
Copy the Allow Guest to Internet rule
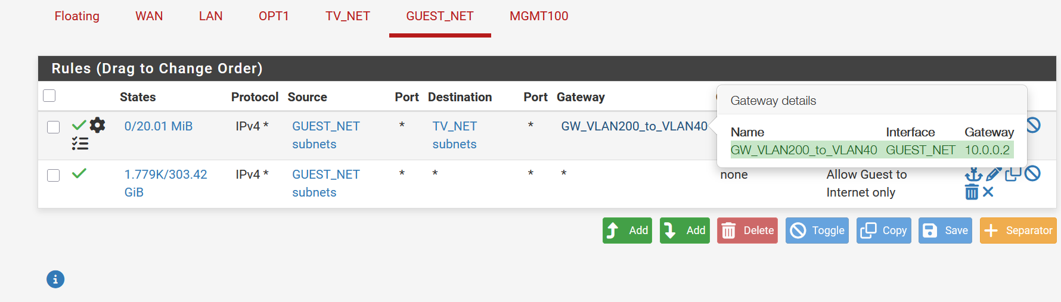coord(1013,174)
